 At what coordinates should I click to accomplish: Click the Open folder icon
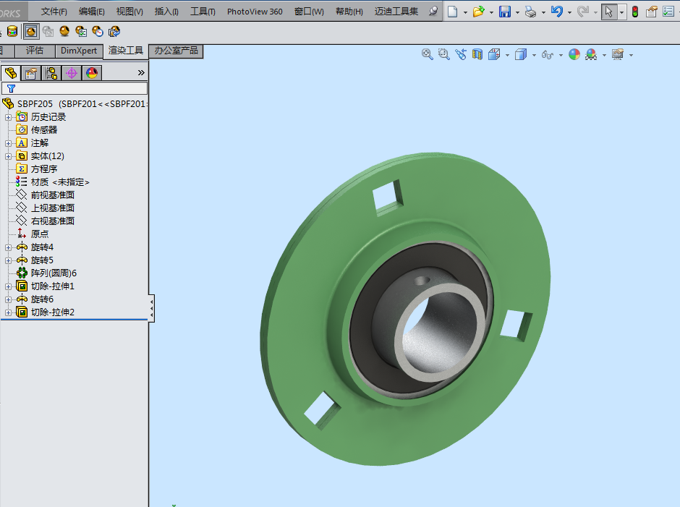click(x=478, y=12)
